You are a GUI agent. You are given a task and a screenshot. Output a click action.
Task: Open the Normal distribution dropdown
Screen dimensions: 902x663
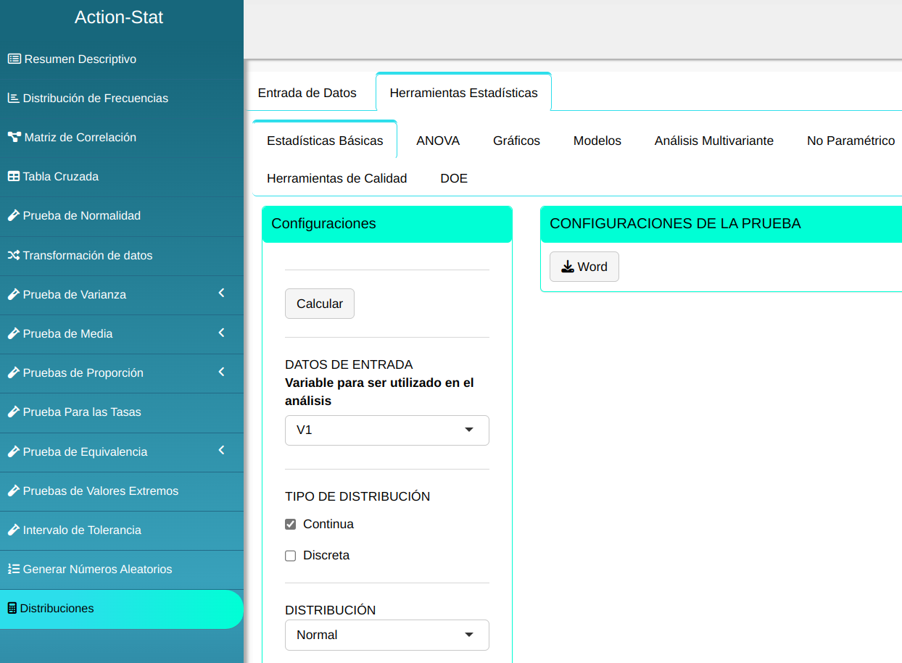(x=386, y=635)
